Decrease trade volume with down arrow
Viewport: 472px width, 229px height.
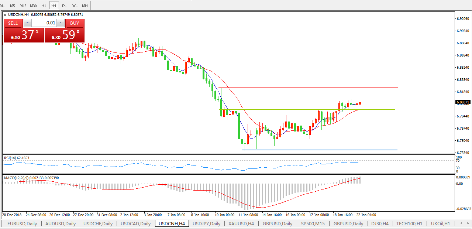[x=27, y=23]
